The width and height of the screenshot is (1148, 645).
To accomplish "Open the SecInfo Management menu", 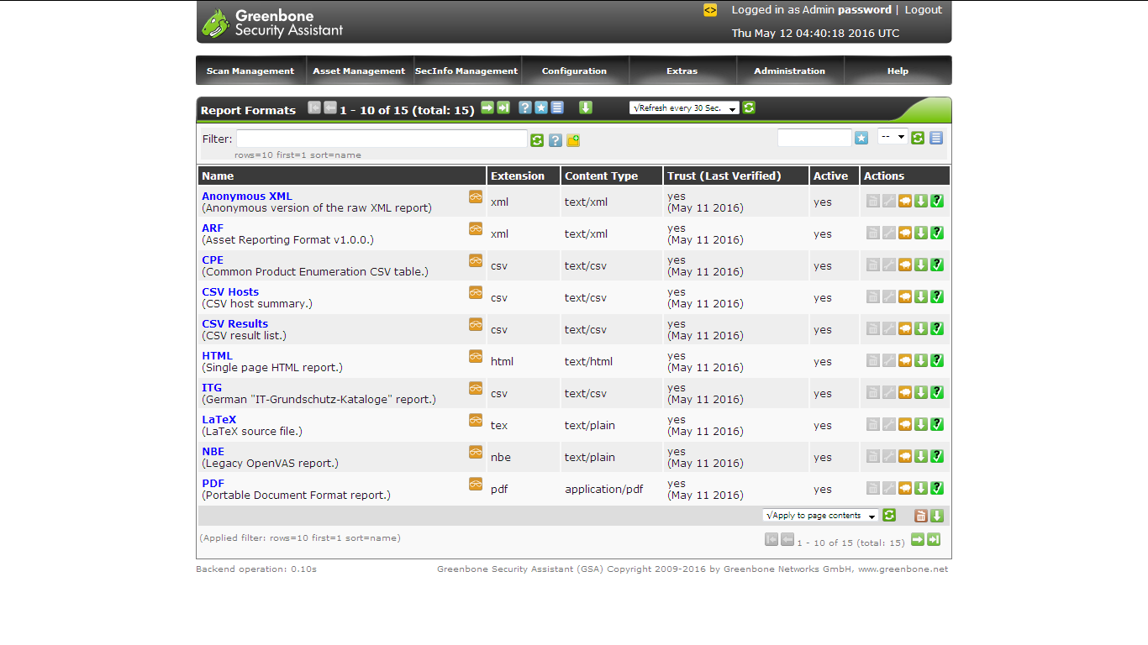I will (x=466, y=71).
